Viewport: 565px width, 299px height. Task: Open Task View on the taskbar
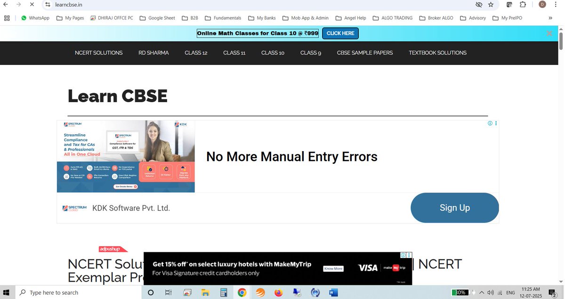point(168,292)
